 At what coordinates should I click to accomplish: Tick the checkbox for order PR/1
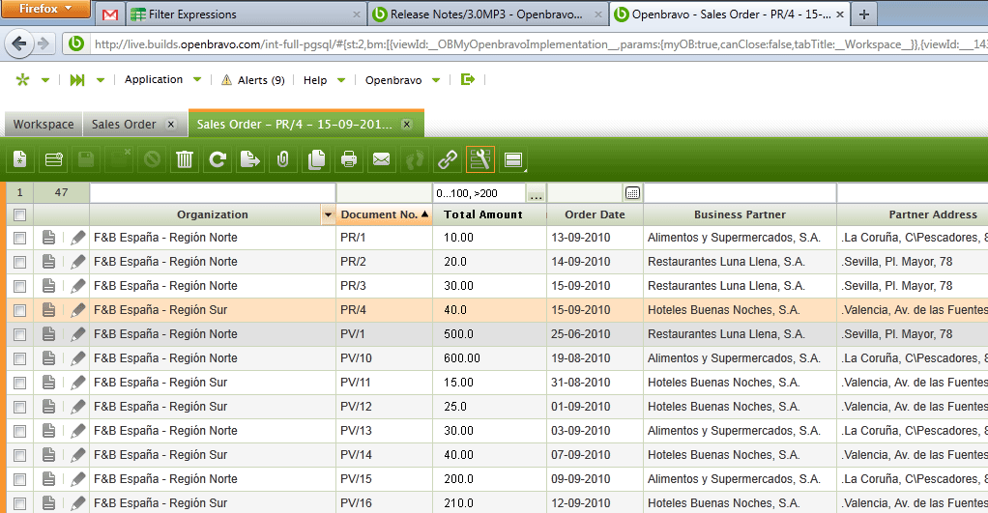[x=19, y=238]
